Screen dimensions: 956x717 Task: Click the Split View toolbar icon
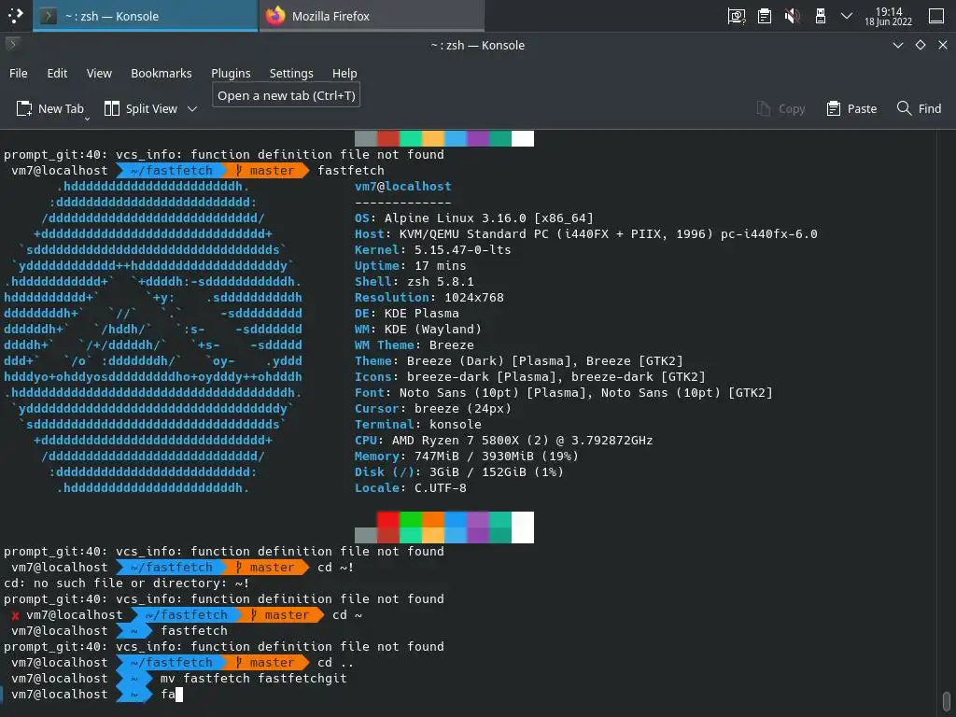[112, 108]
